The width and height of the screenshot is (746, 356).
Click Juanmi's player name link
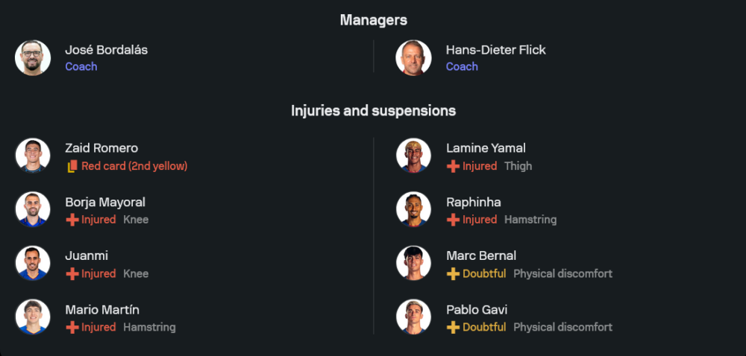(86, 255)
